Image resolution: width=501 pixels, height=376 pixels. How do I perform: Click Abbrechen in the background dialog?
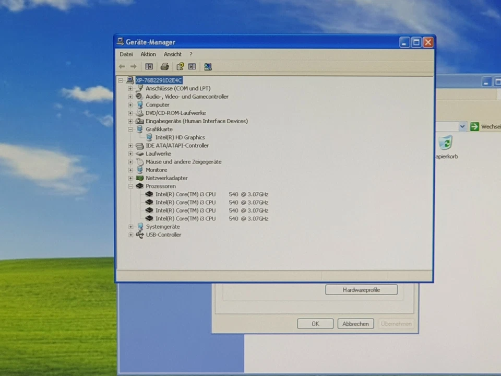point(355,324)
